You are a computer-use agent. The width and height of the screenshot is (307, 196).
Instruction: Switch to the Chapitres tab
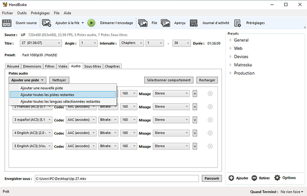(x=112, y=66)
